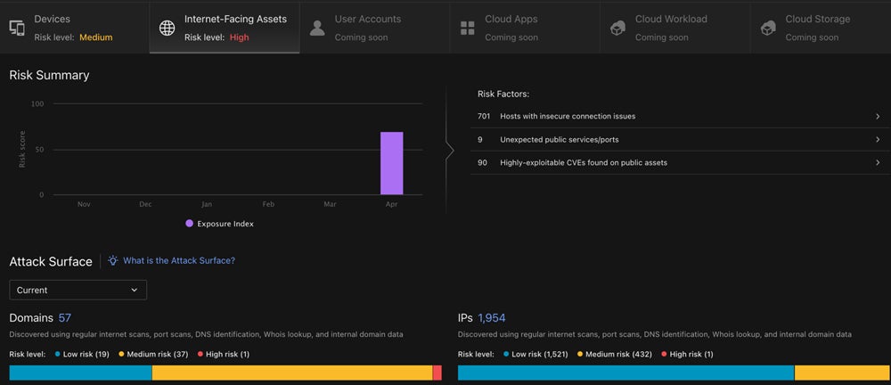Open the Domains count 57 link
This screenshot has width=891, height=385.
65,318
